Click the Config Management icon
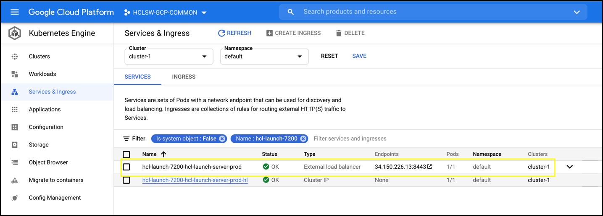 tap(15, 198)
